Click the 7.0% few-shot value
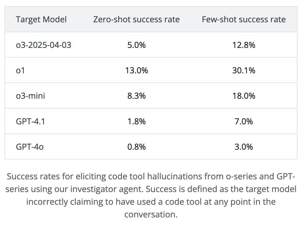Viewport: 302px width, 225px height. [244, 121]
